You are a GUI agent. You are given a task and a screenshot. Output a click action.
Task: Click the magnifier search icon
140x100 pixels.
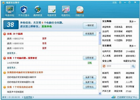(133, 66)
